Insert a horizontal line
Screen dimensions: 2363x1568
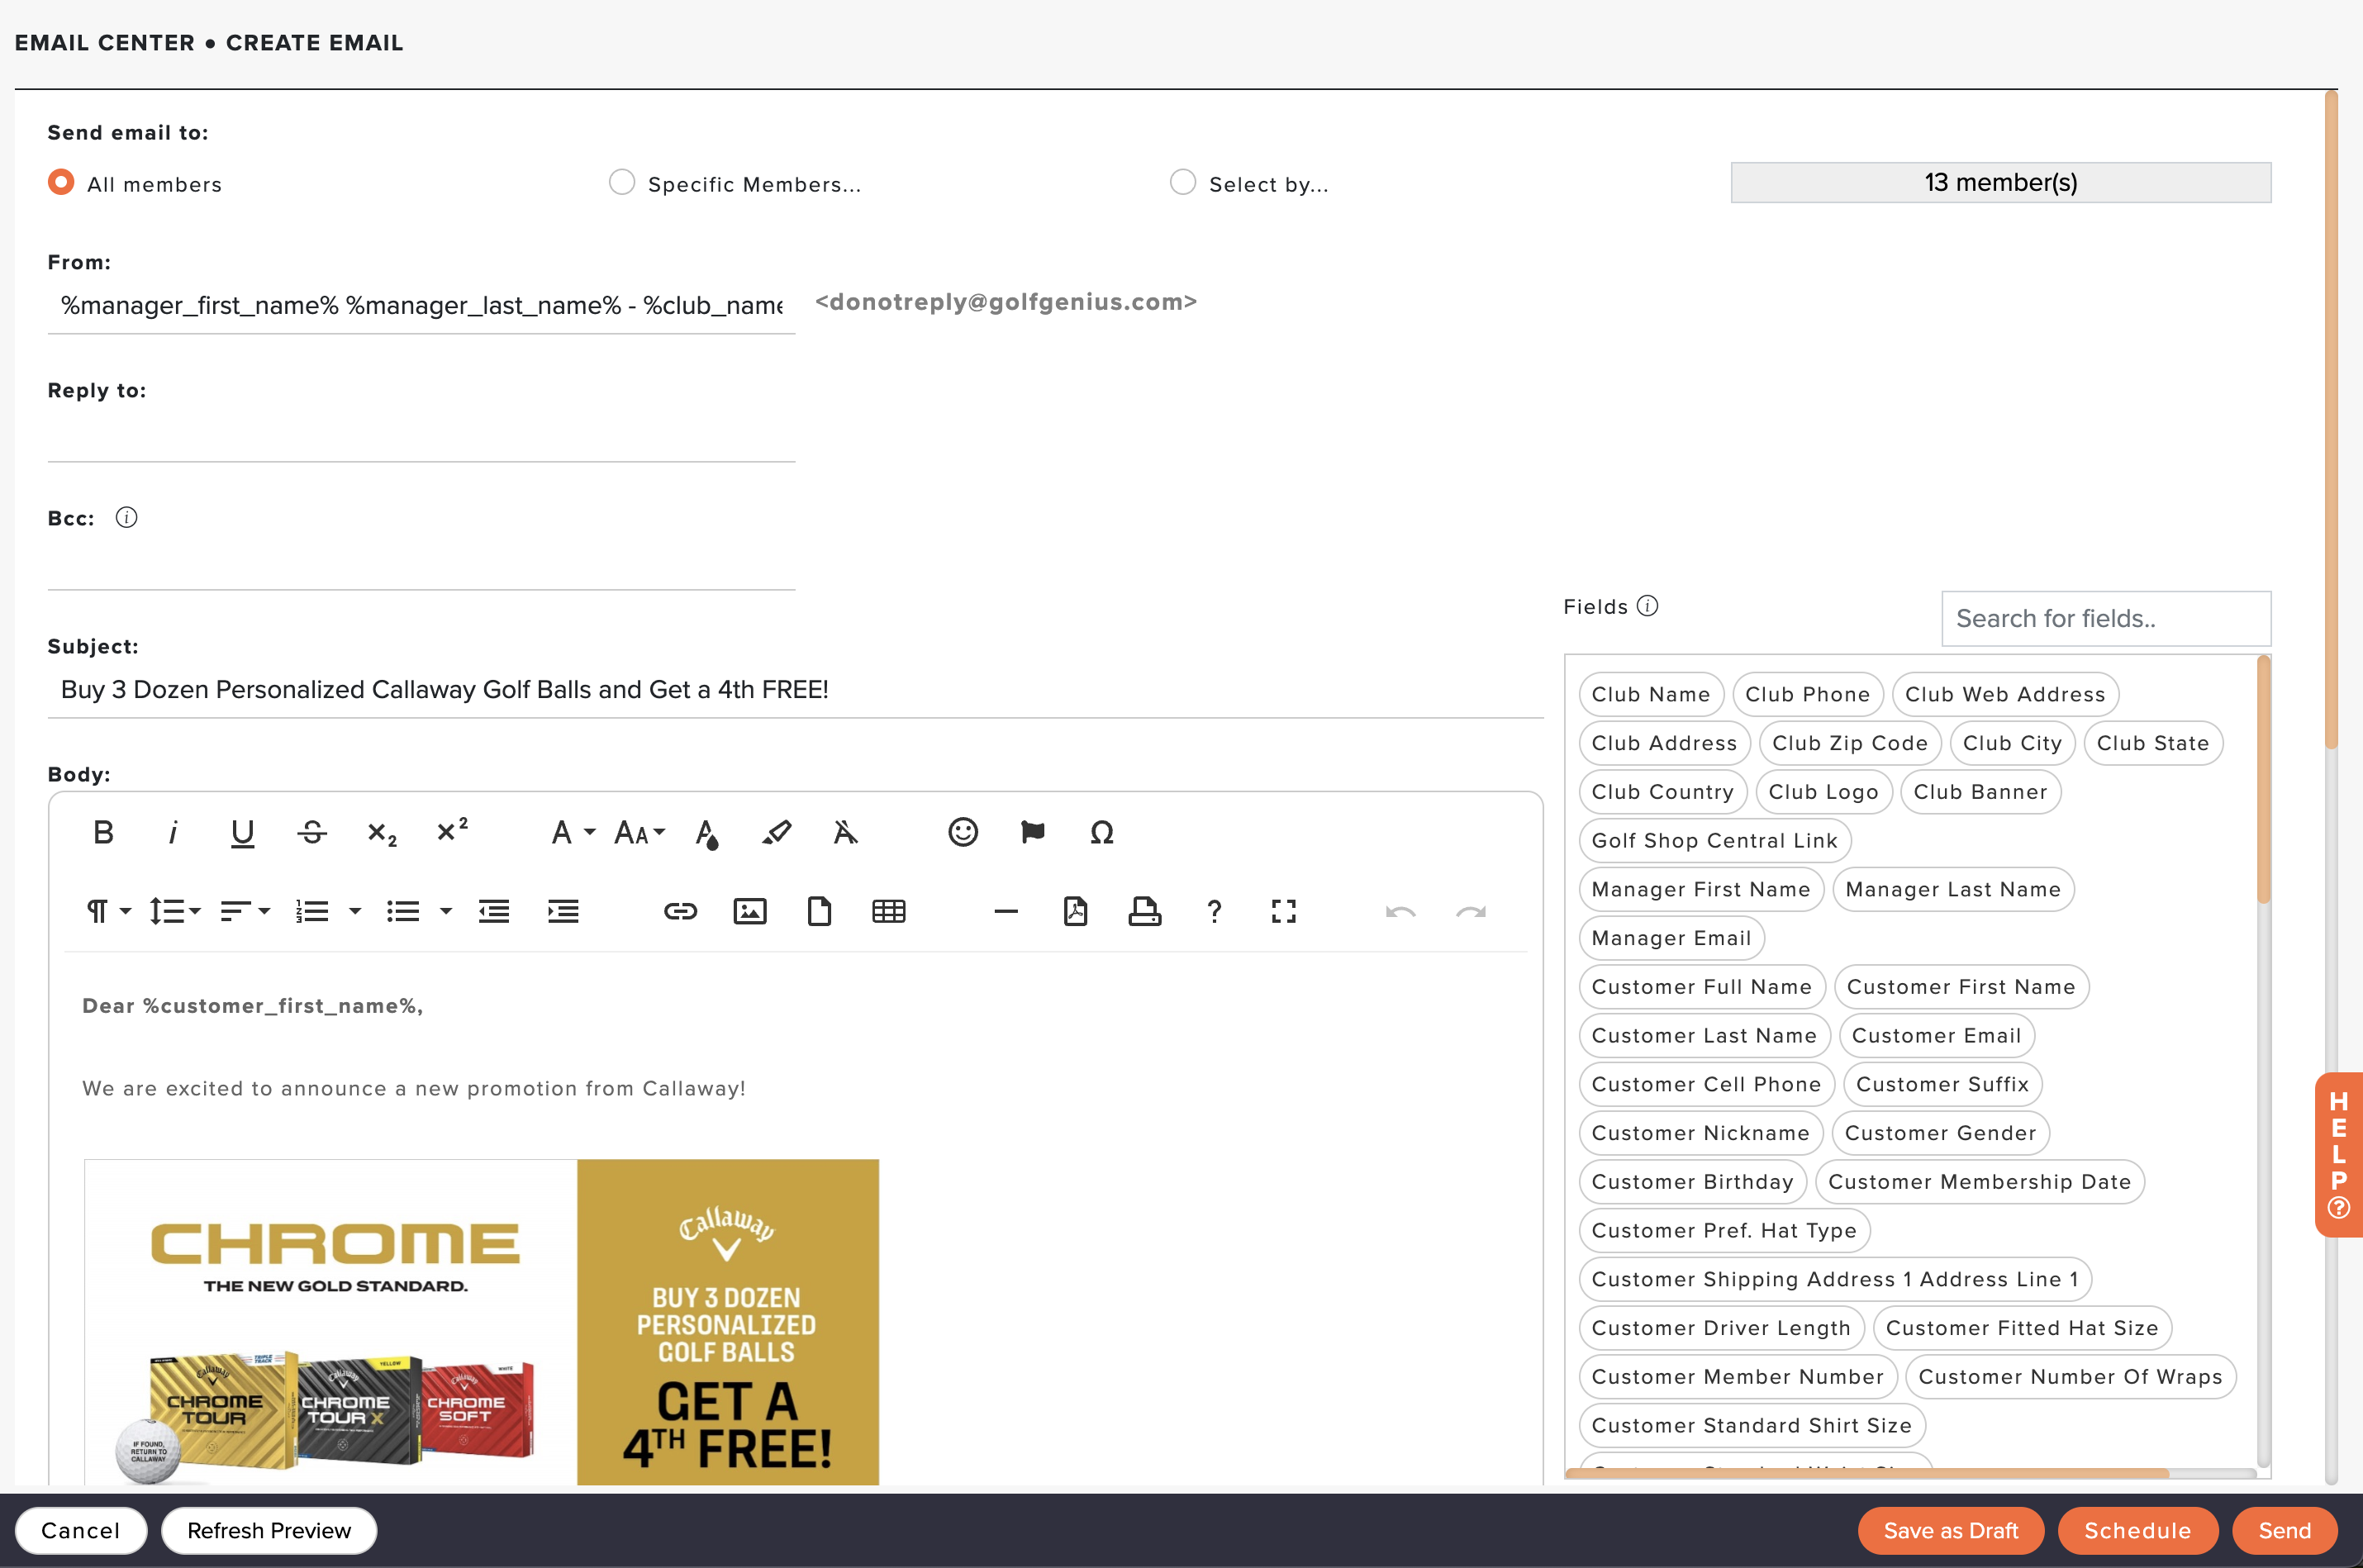(x=1006, y=911)
